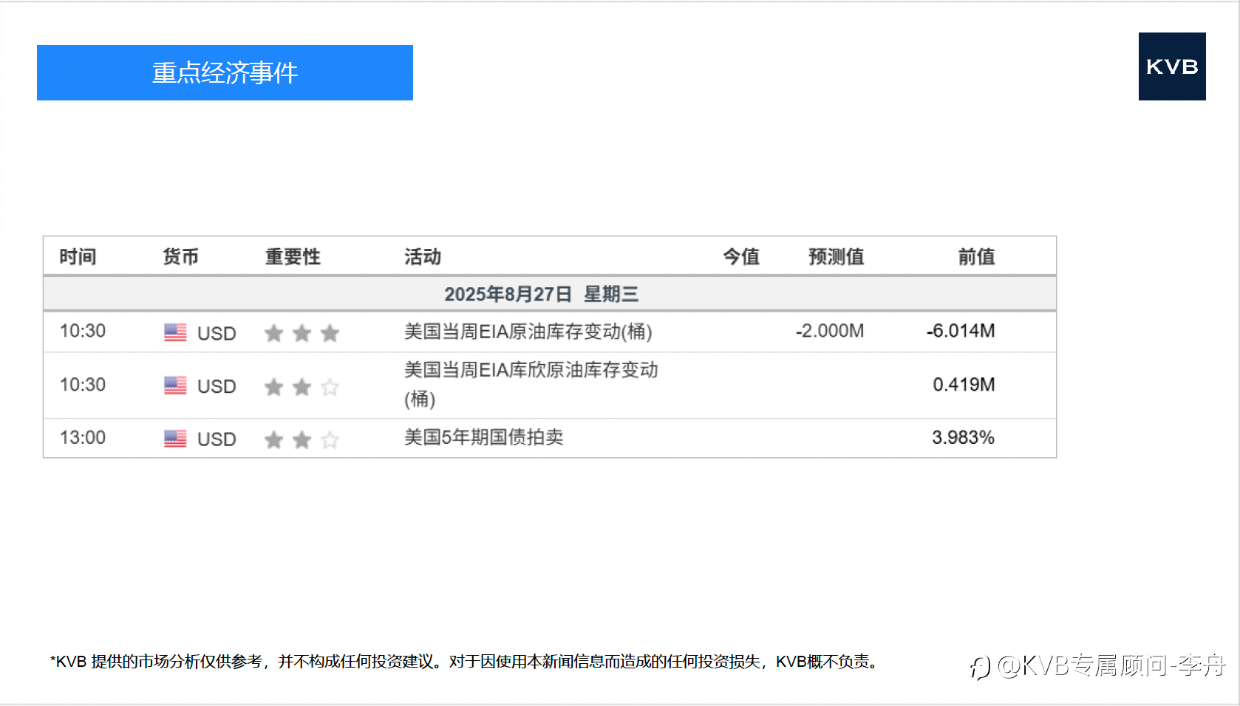The height and width of the screenshot is (706, 1240).
Task: Click the 活动 column header
Action: pyautogui.click(x=423, y=256)
